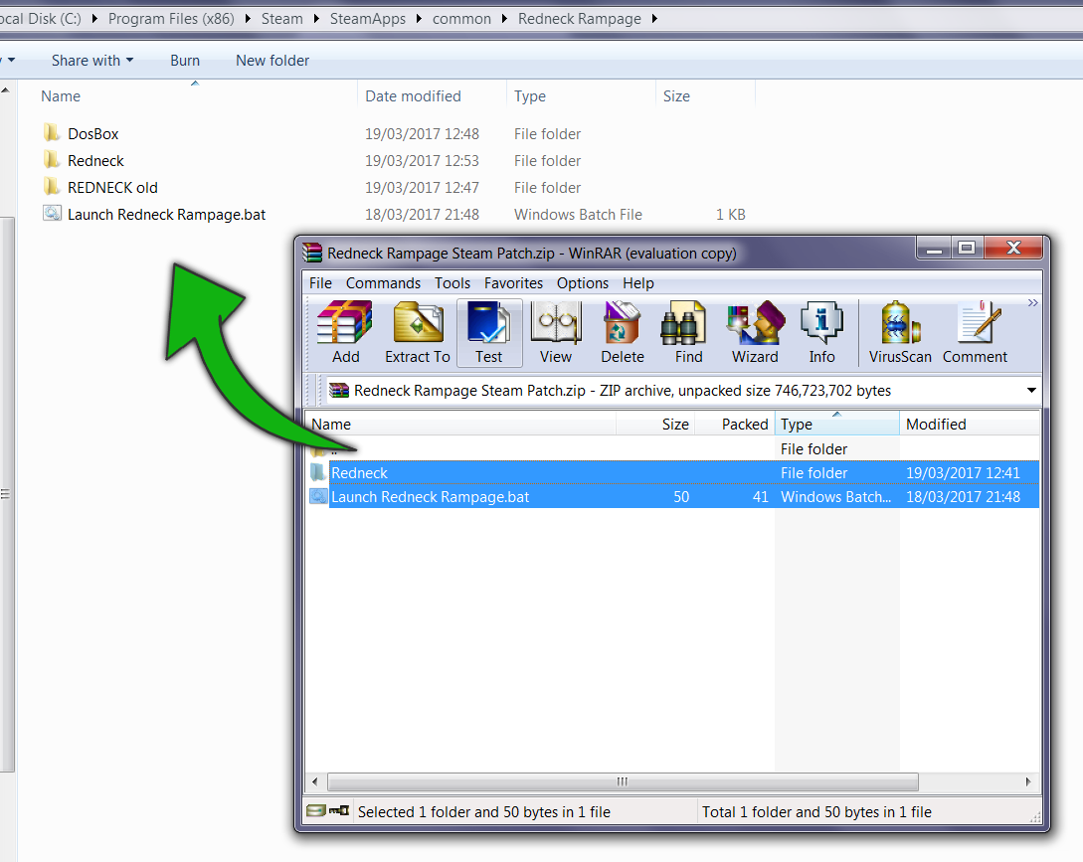This screenshot has height=862, width=1083.
Task: Open the WinRAR address bar dropdown arrow
Action: pos(1031,391)
